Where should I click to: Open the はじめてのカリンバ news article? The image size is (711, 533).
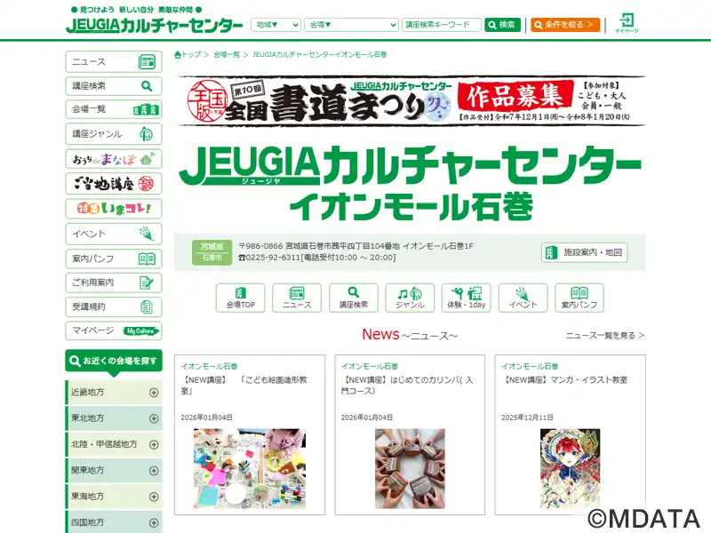click(407, 386)
